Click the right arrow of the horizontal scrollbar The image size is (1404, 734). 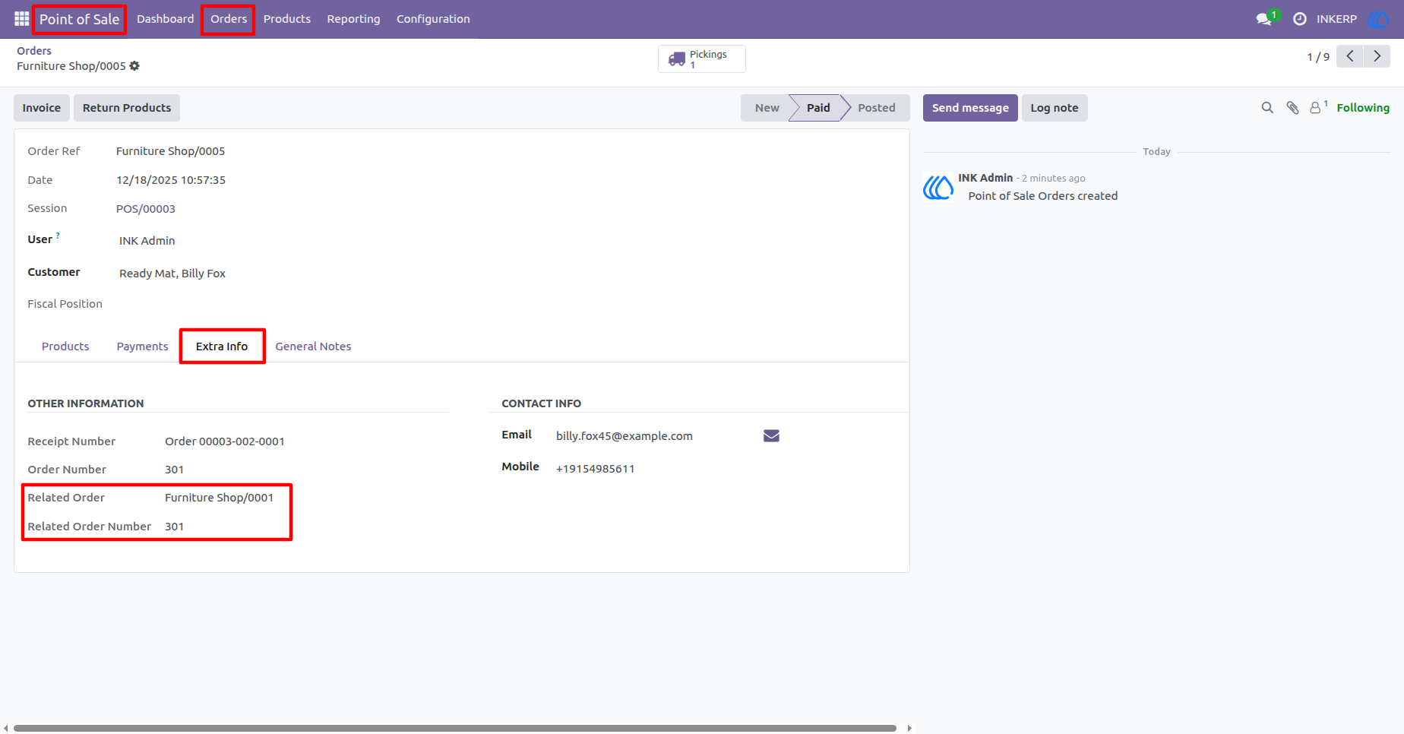pyautogui.click(x=909, y=728)
